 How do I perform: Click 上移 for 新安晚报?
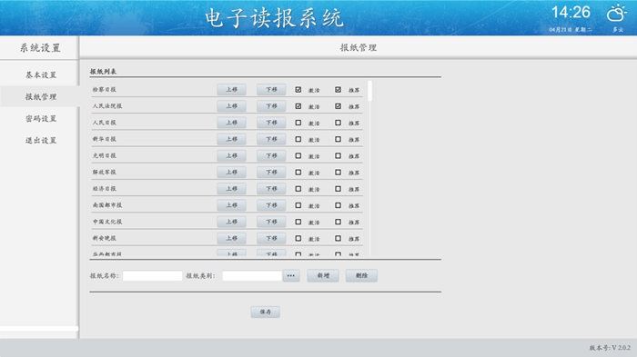tap(231, 239)
